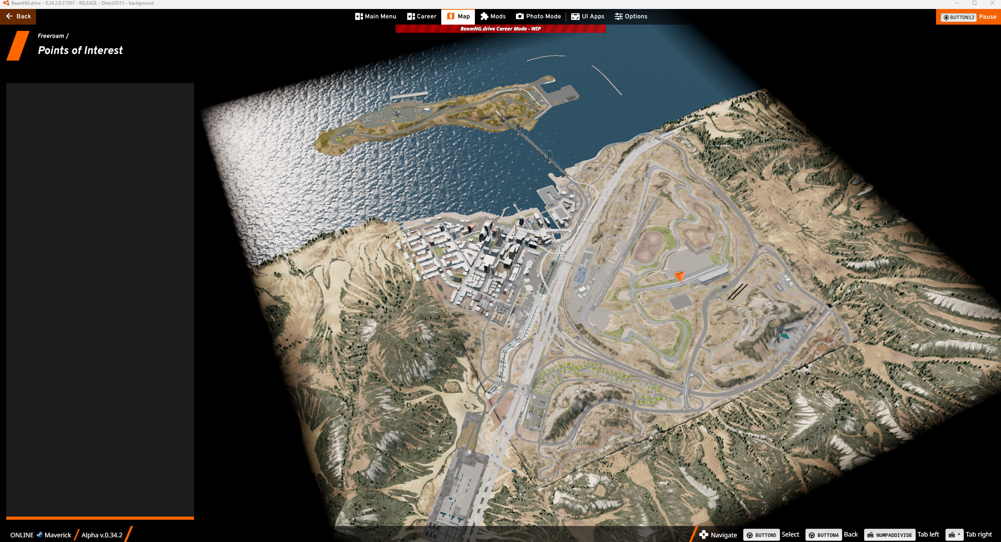1001x542 pixels.
Task: Click the Alpha v.0.34.2 version label
Action: click(x=102, y=535)
